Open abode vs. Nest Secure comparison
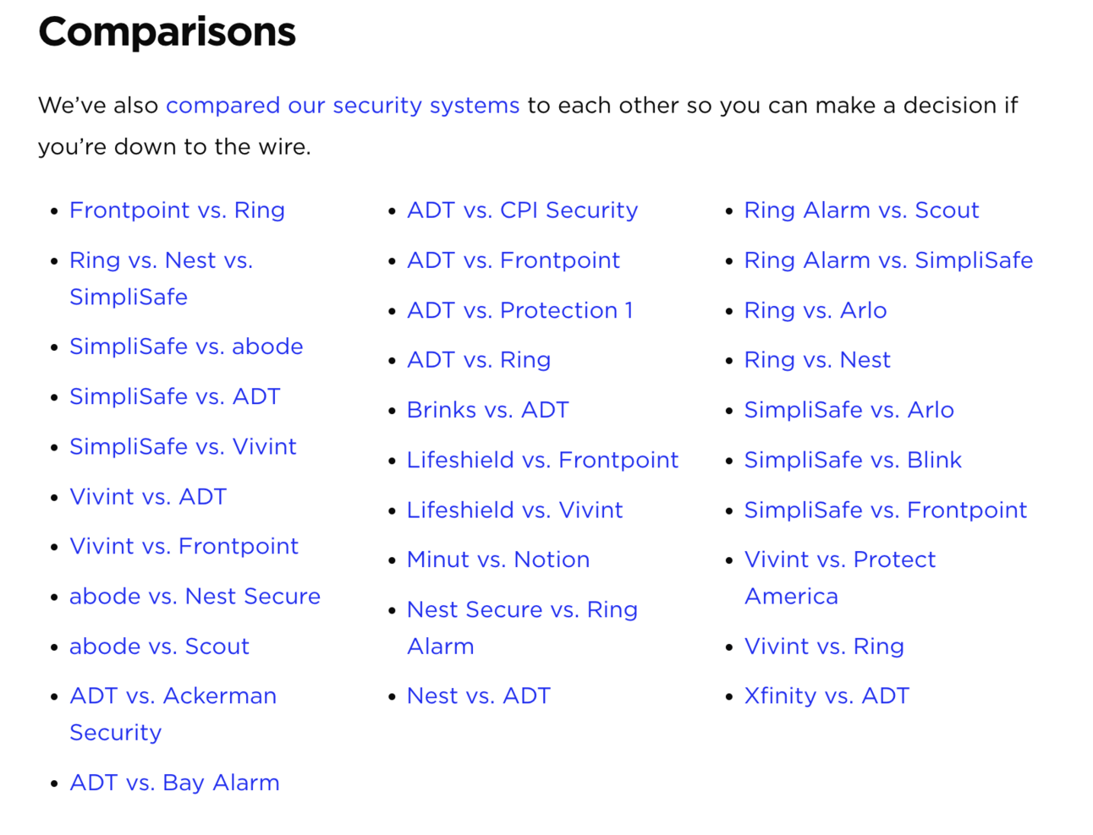 [x=195, y=596]
